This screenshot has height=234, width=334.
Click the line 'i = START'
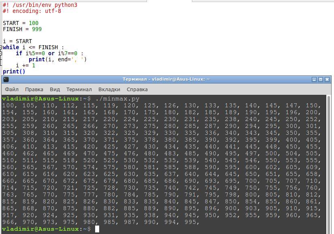[17, 41]
